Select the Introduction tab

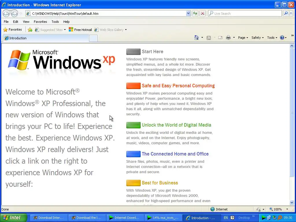pos(46,38)
